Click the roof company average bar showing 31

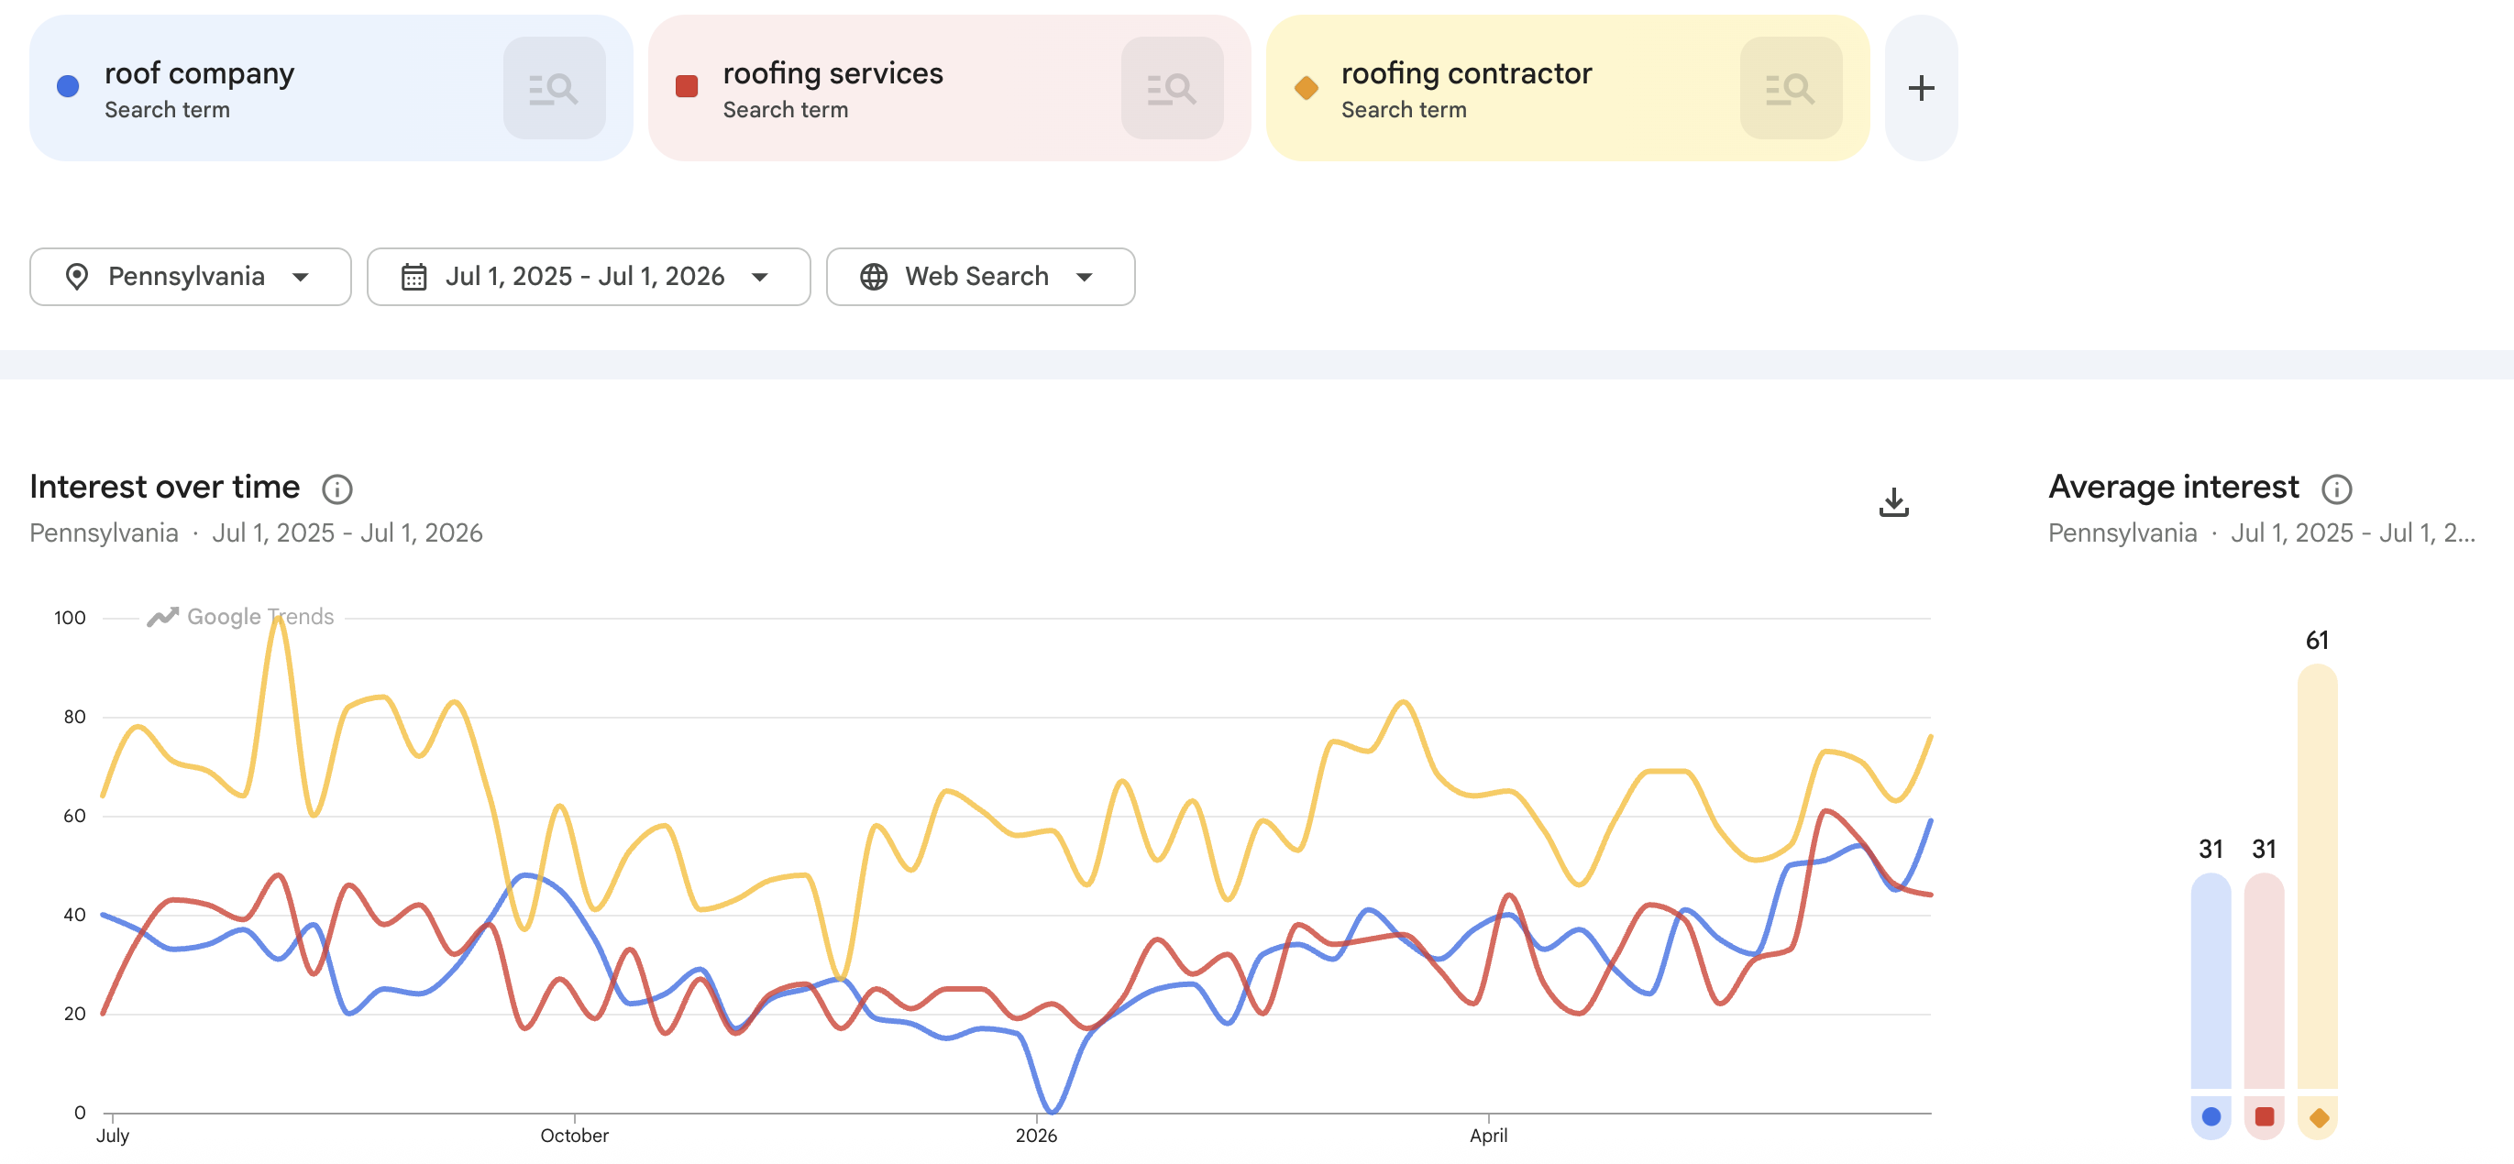(x=2211, y=981)
